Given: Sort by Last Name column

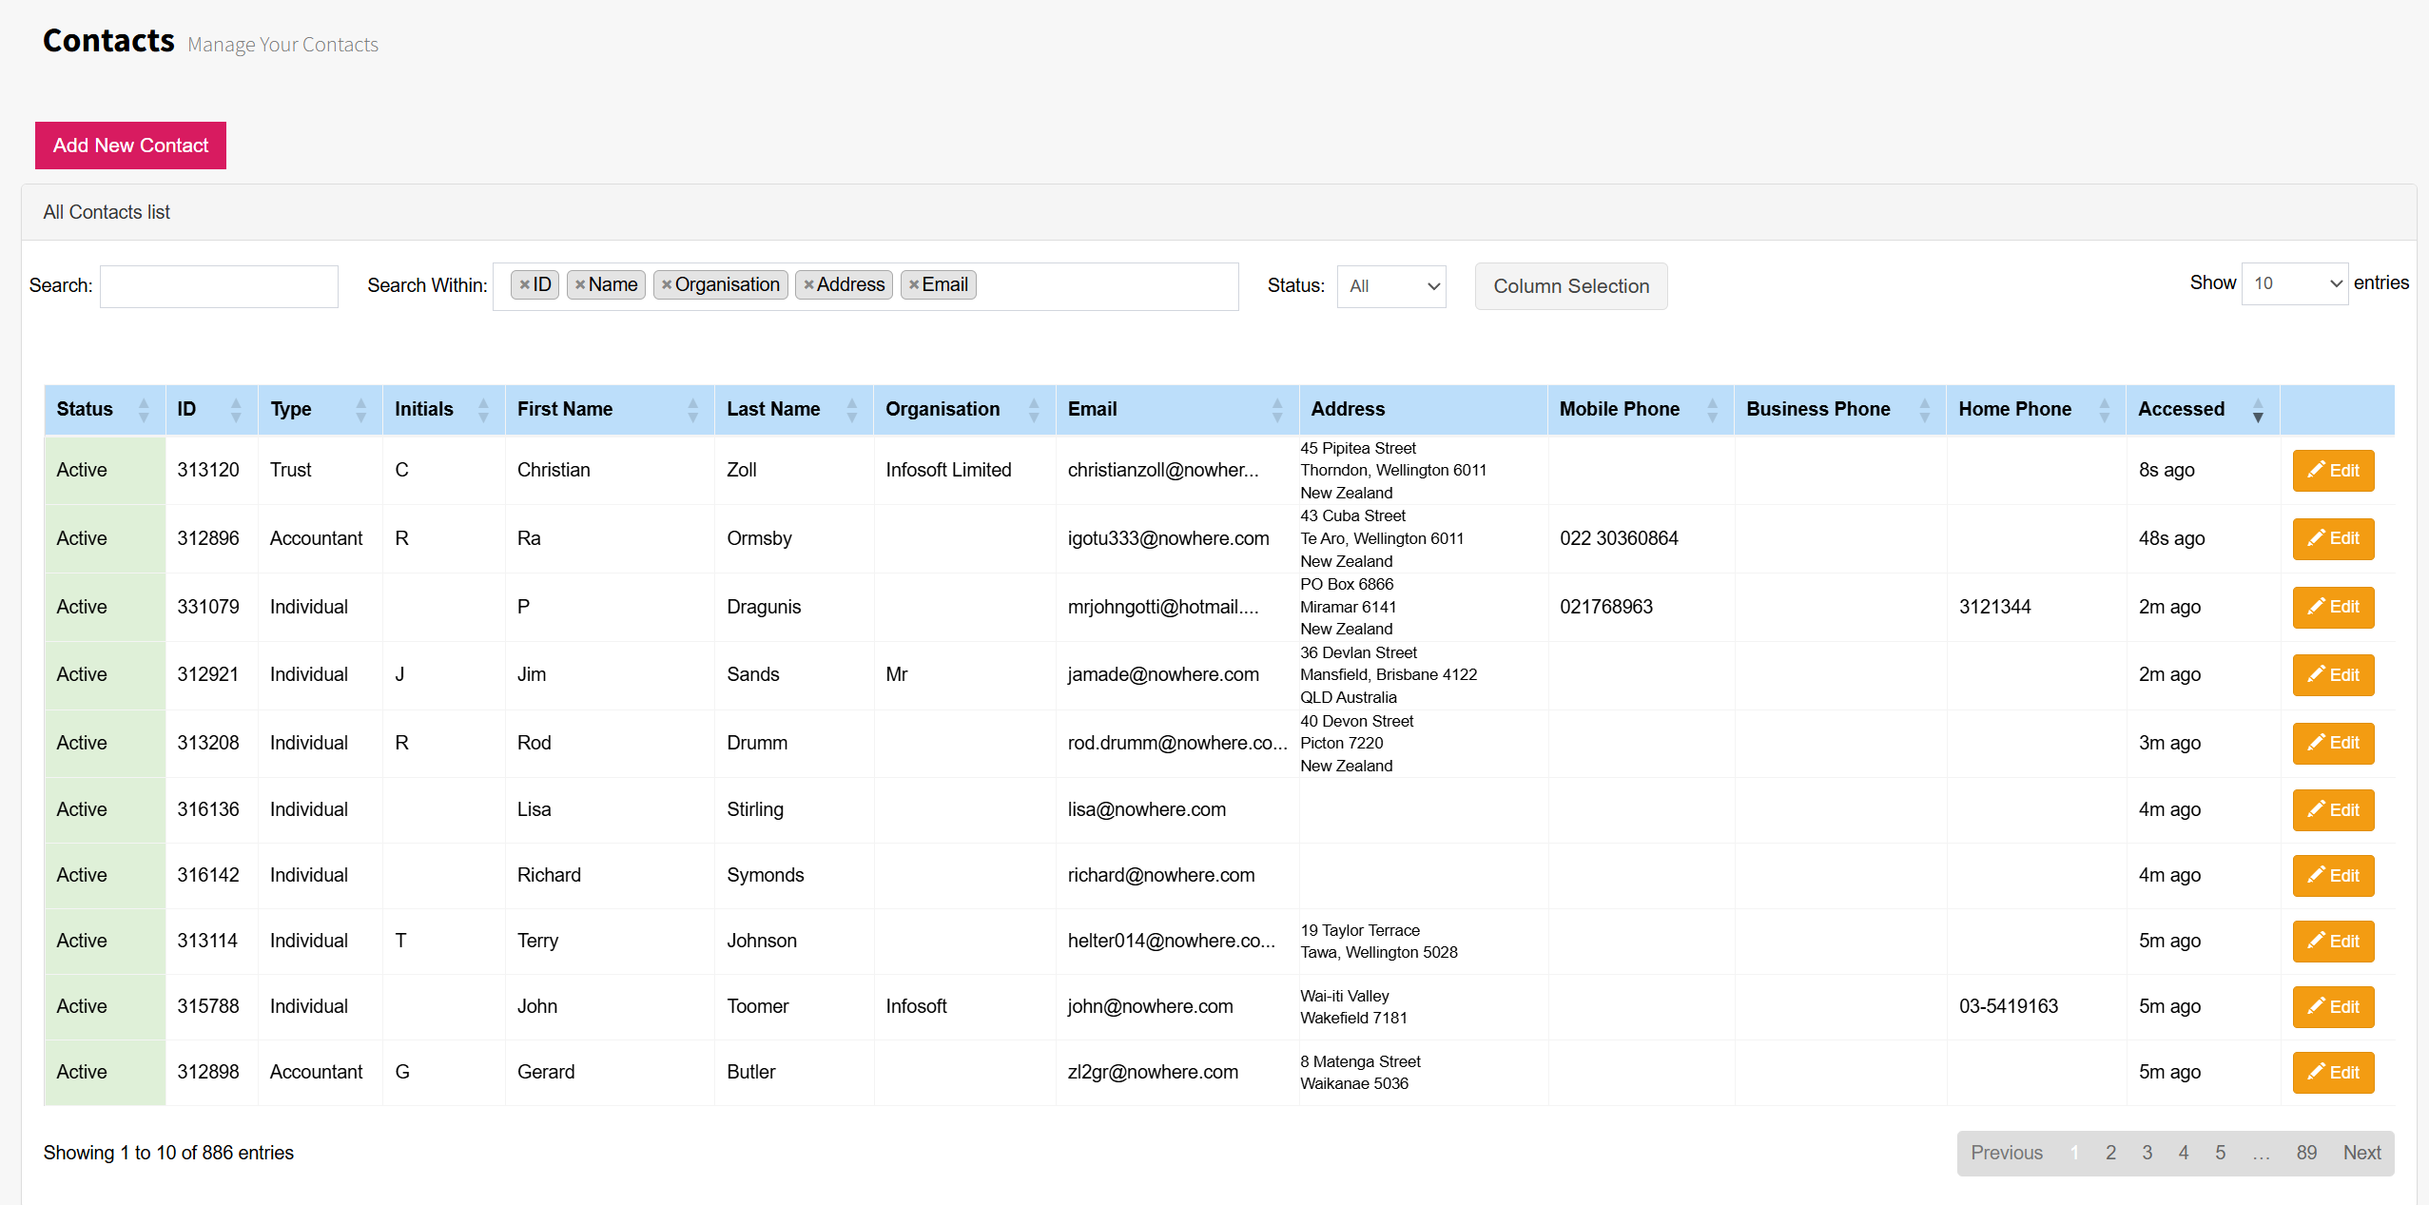Looking at the screenshot, I should click(x=793, y=410).
